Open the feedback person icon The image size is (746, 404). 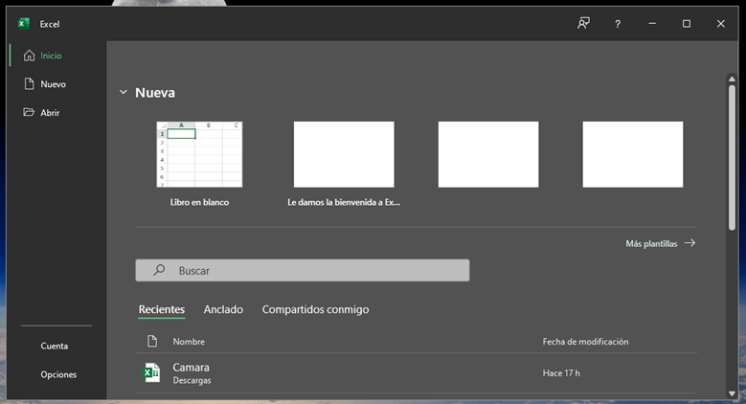pyautogui.click(x=583, y=23)
